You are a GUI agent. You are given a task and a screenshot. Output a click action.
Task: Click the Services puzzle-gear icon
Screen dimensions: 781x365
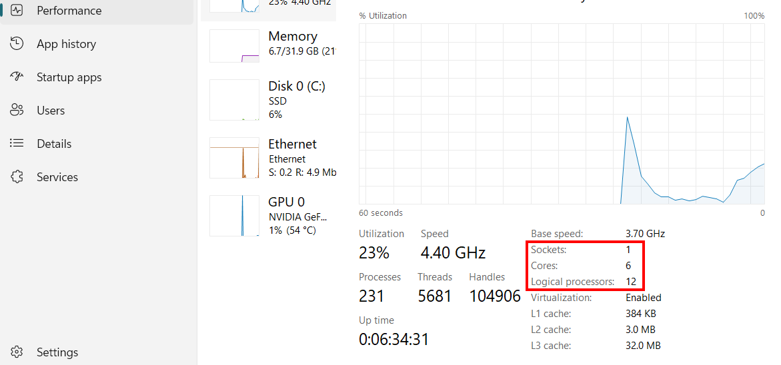[x=17, y=177]
